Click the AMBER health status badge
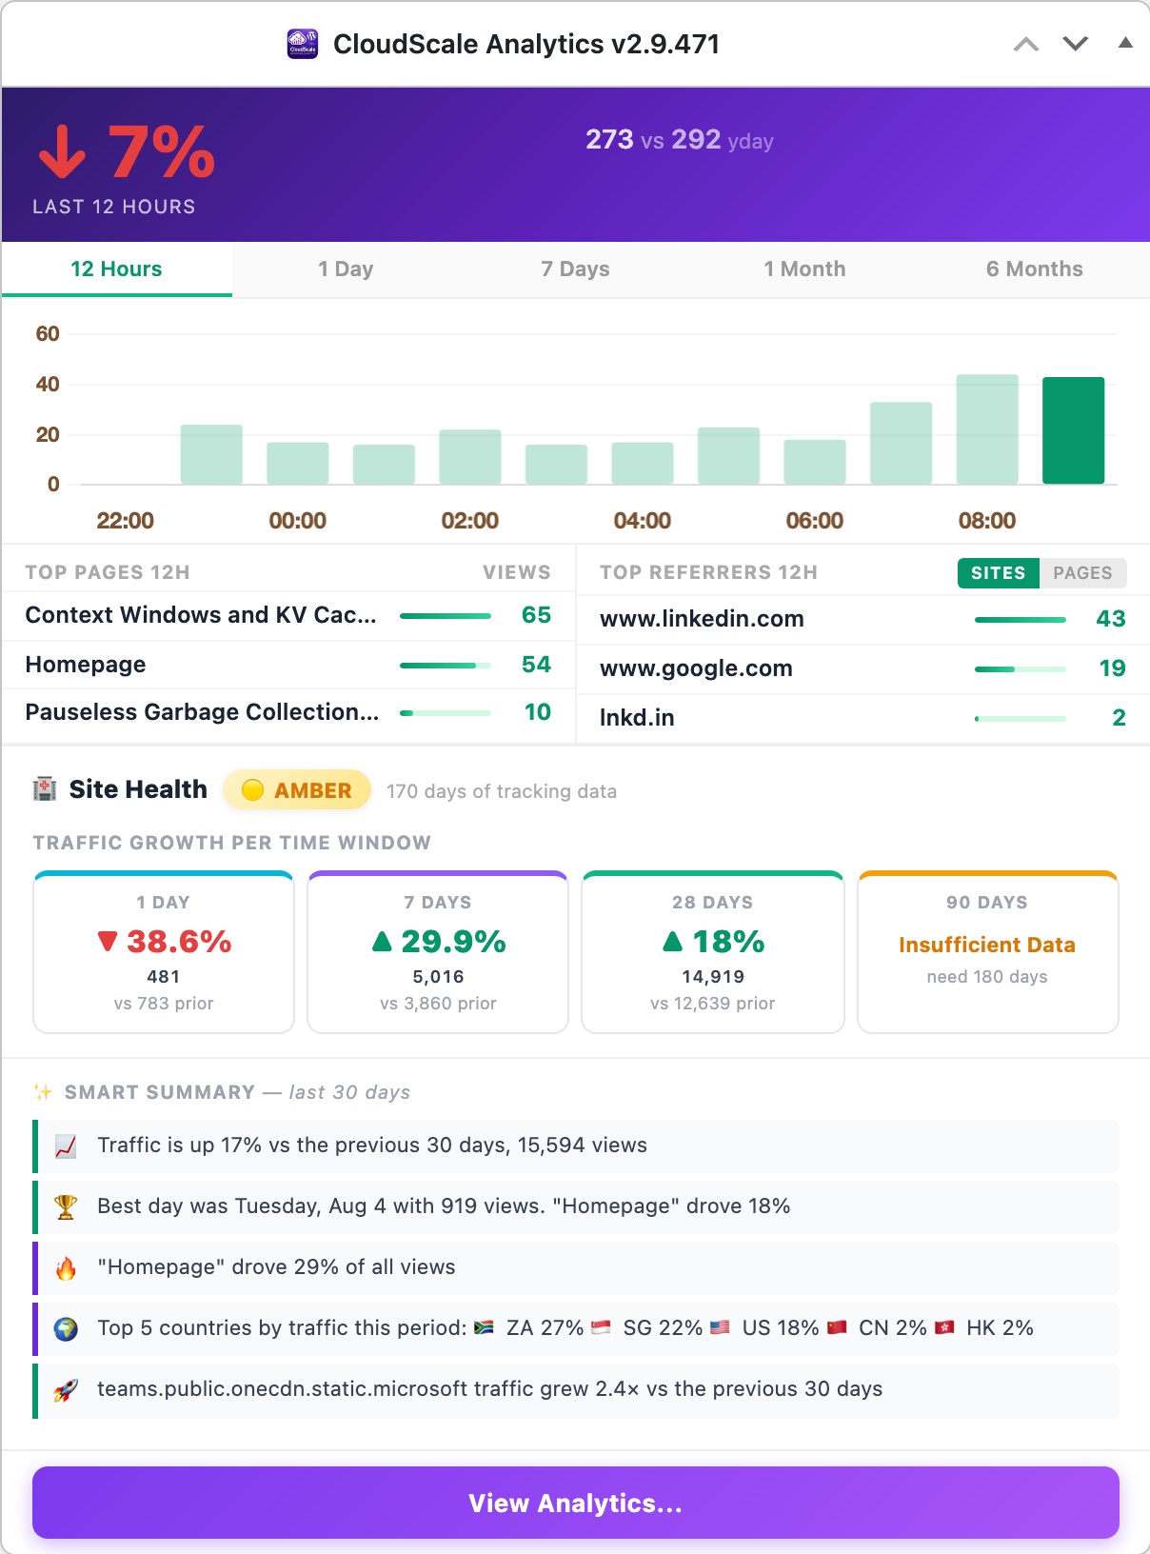 [297, 790]
